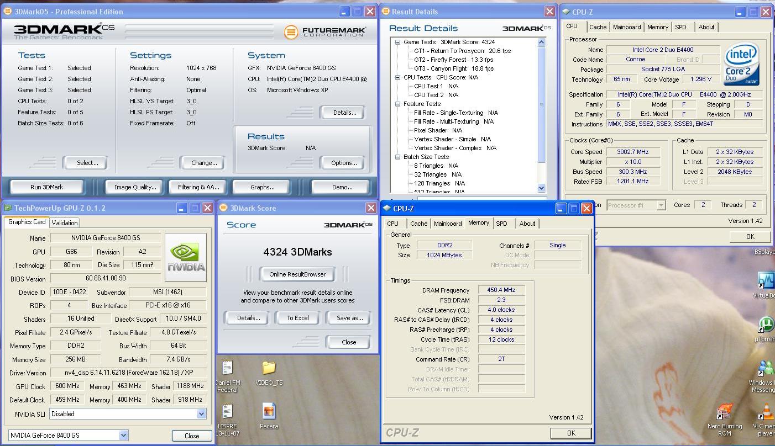Open the NVIDIA SLI dropdown

[x=201, y=413]
